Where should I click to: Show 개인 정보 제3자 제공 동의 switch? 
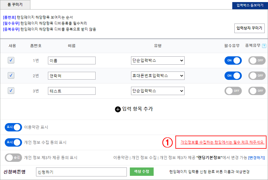(13, 158)
